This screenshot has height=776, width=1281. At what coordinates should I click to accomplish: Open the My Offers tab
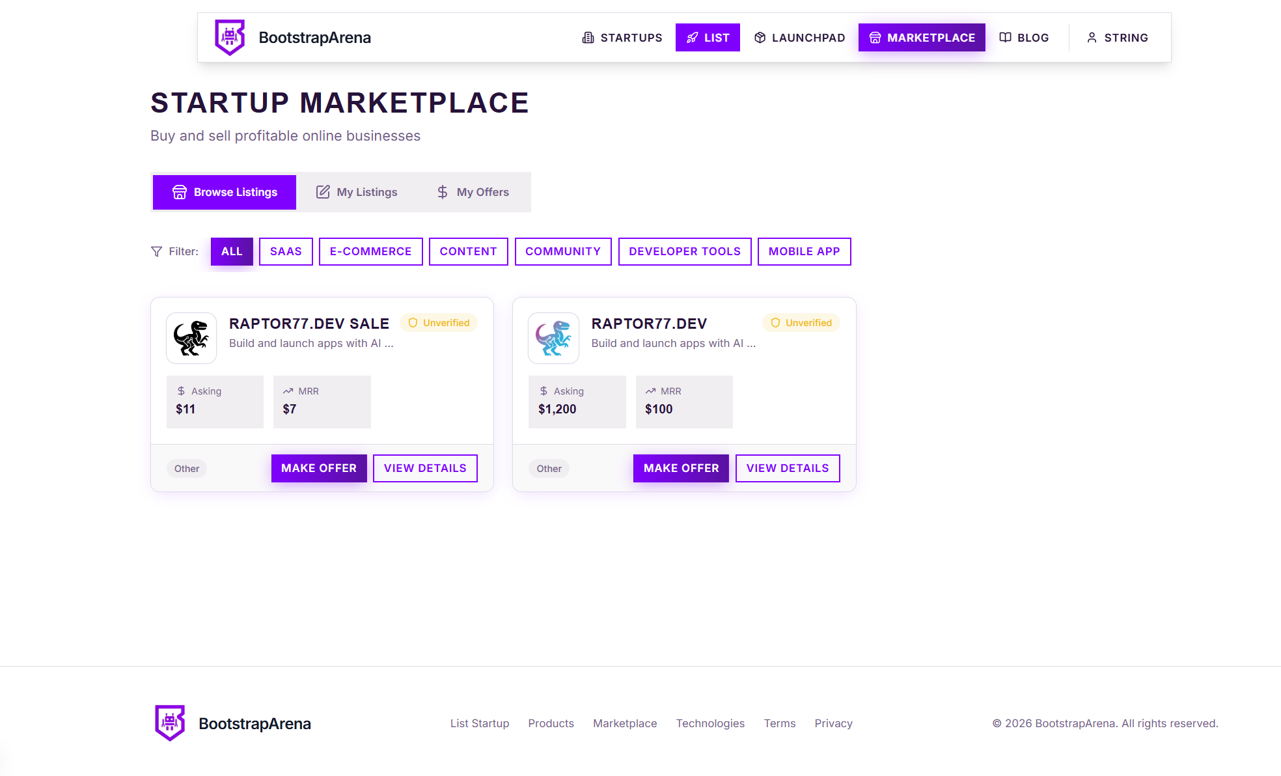tap(473, 191)
